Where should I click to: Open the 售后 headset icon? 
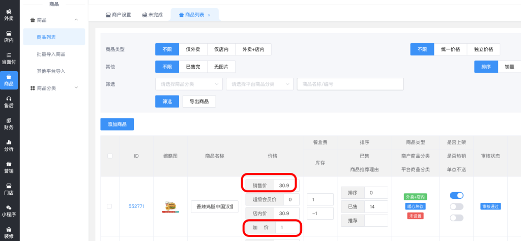point(9,102)
